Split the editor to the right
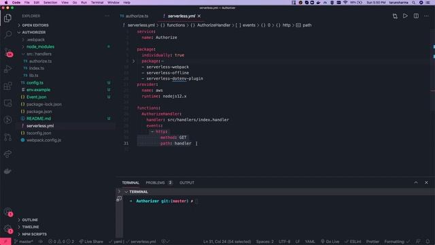Image resolution: width=435 pixels, height=245 pixels. tap(416, 16)
